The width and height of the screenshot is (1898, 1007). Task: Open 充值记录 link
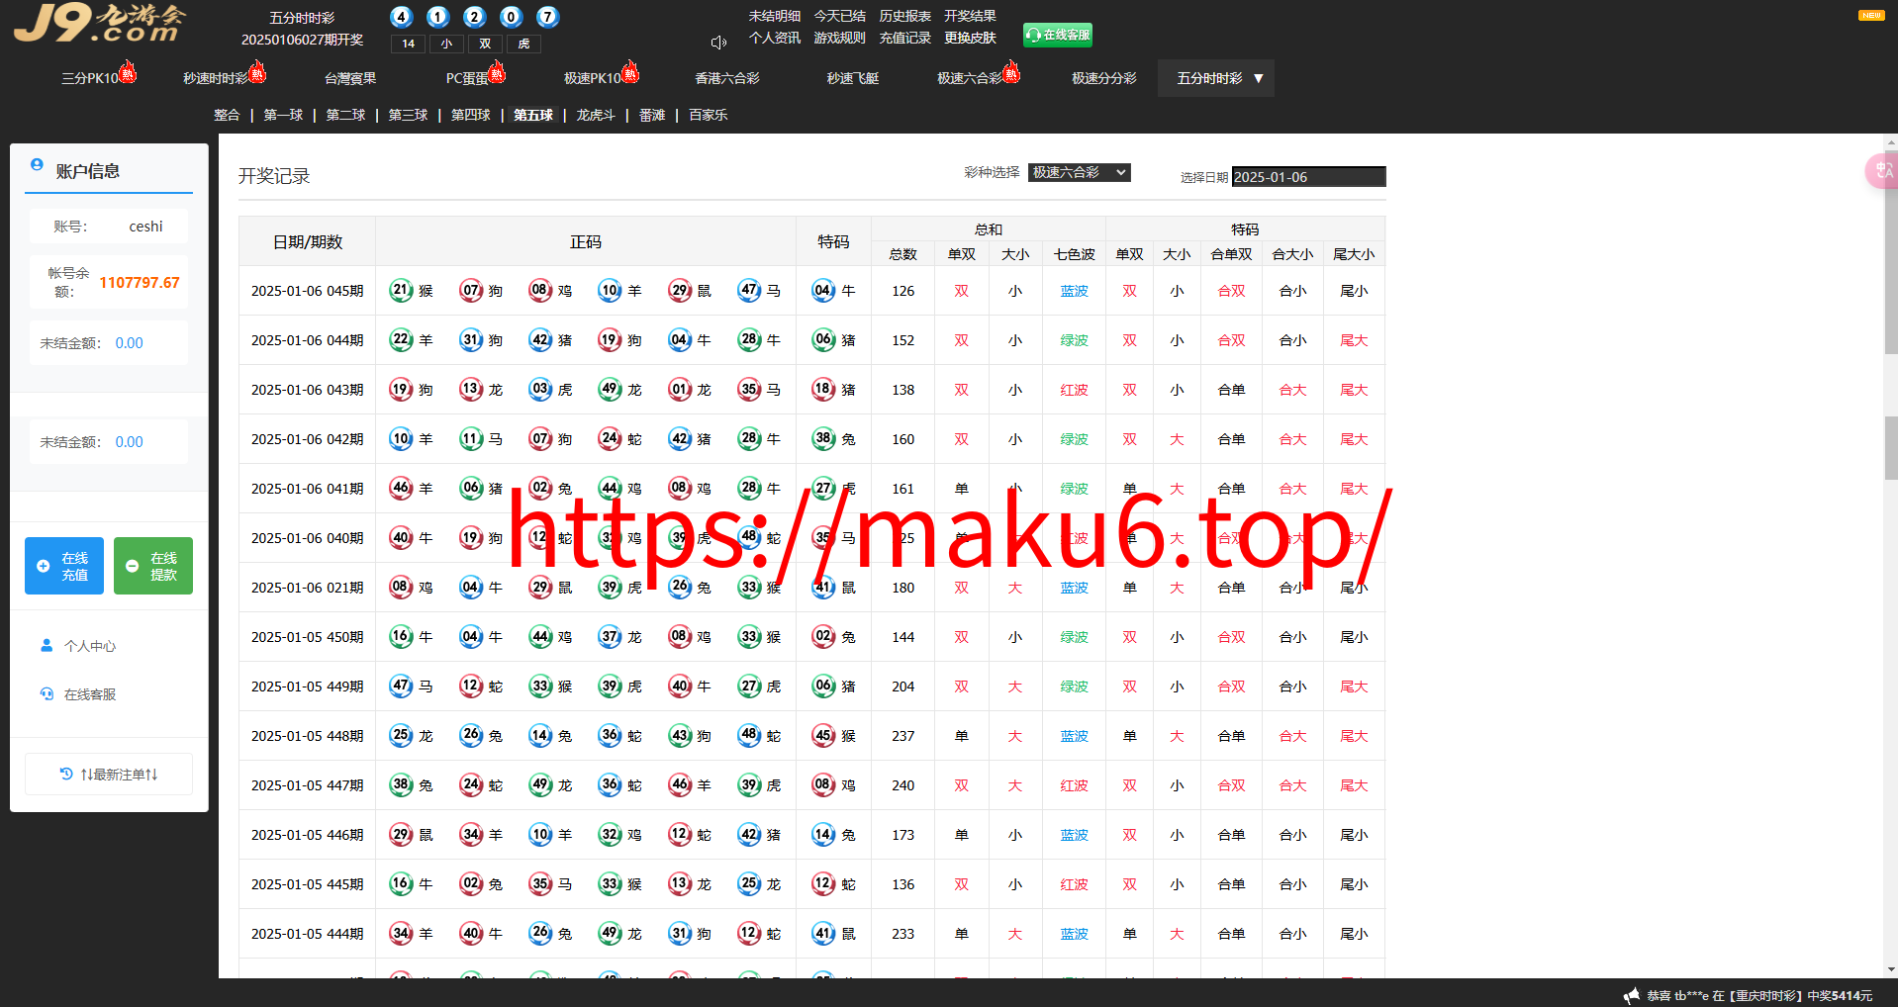point(905,38)
